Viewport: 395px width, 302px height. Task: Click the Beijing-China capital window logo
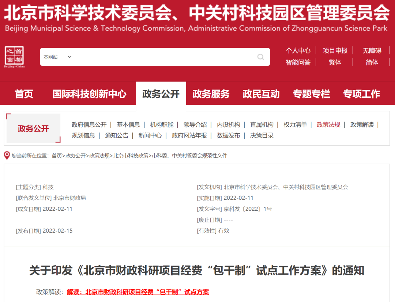click(x=14, y=57)
